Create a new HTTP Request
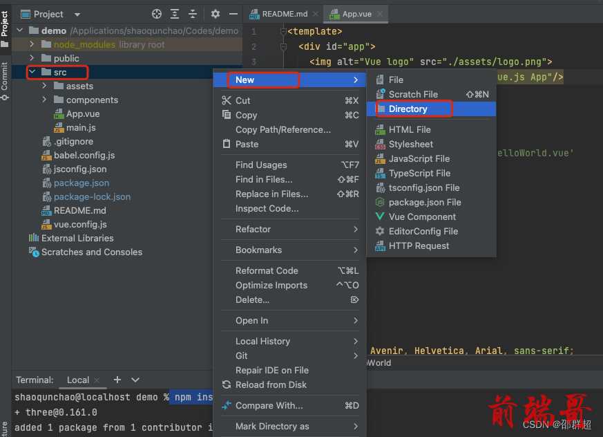 tap(431, 246)
